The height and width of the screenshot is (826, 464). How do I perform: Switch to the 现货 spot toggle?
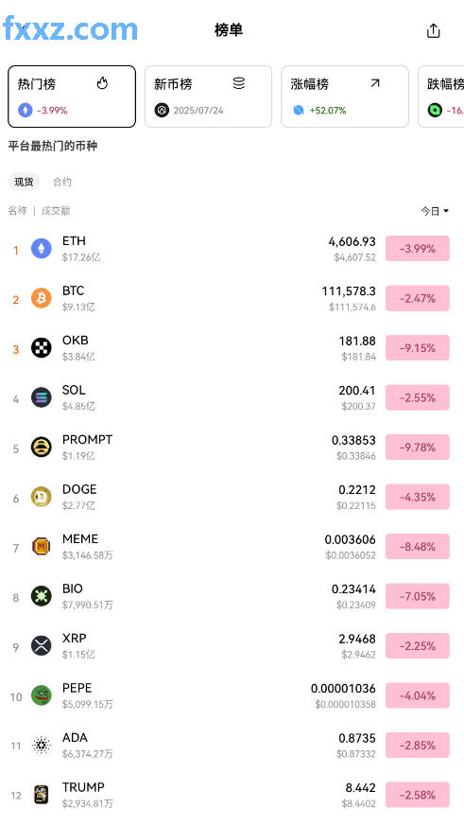(24, 182)
